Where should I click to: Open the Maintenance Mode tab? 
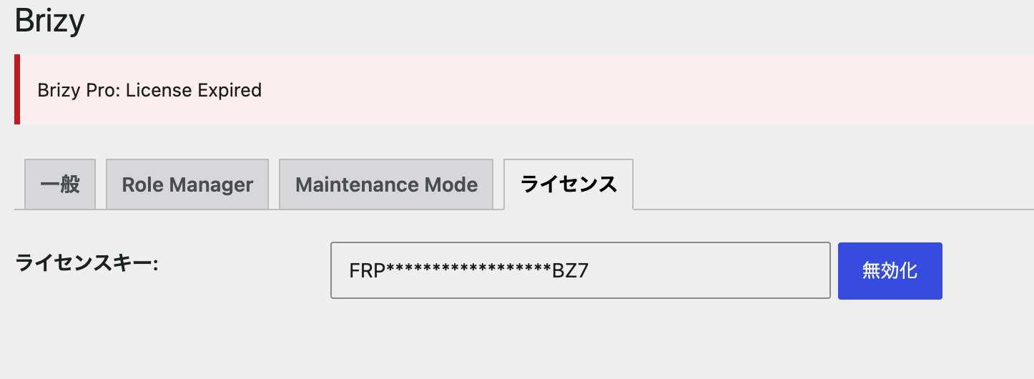click(386, 184)
